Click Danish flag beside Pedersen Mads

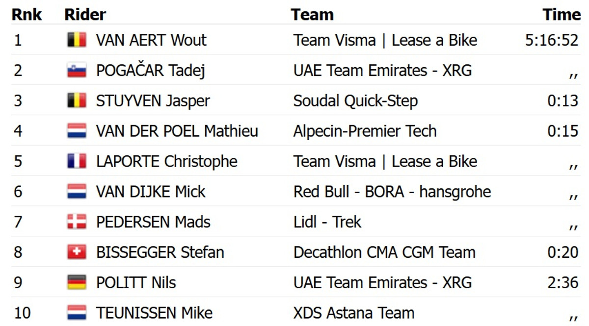(77, 222)
